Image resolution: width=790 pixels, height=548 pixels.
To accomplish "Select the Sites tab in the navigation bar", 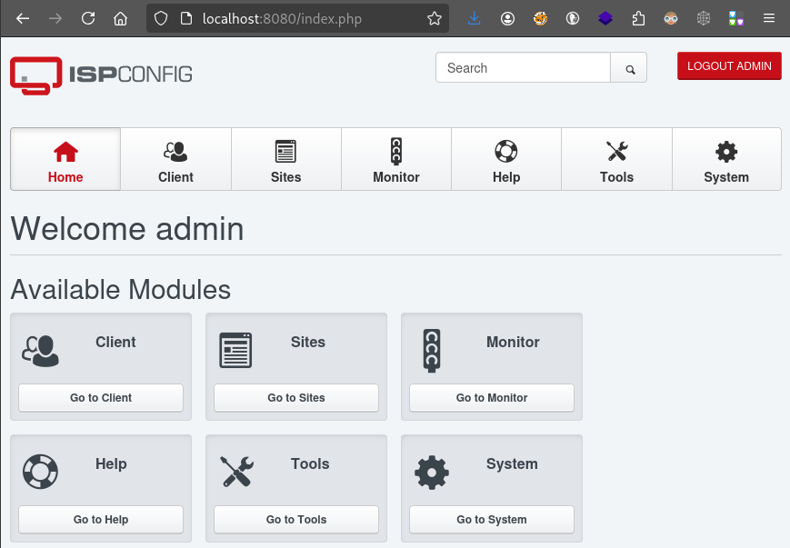I will (285, 159).
